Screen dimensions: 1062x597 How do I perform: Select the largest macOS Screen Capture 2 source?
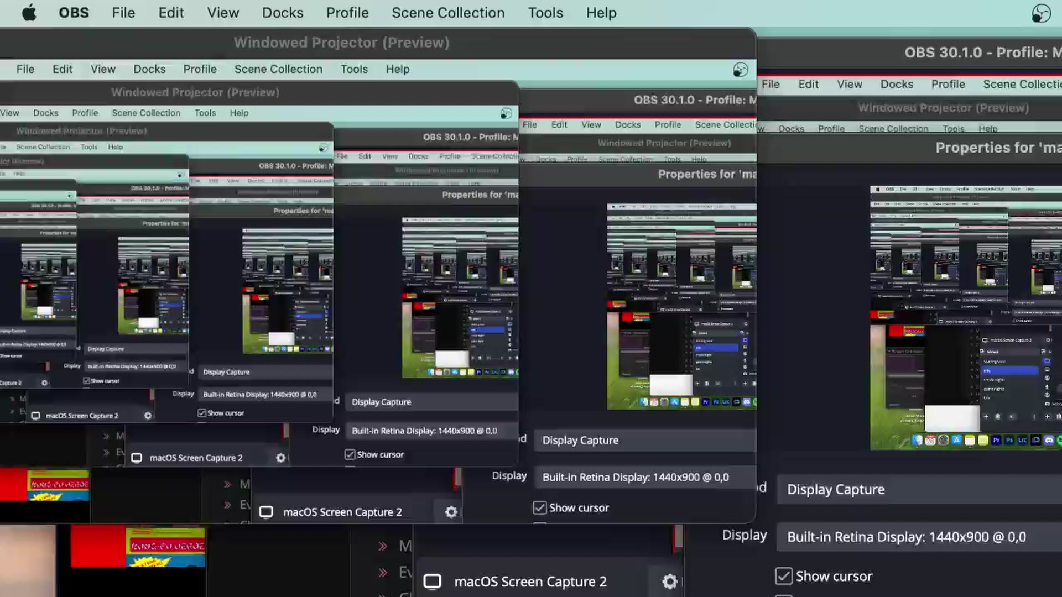click(530, 582)
